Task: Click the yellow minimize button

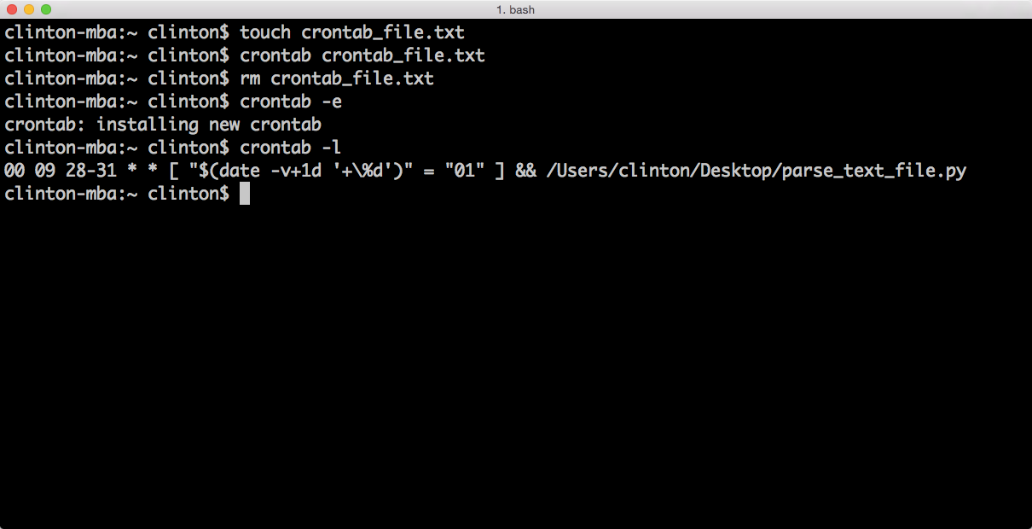Action: (27, 9)
